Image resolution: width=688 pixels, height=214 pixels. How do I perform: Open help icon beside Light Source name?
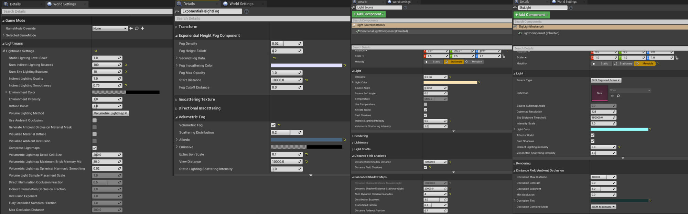tap(405, 8)
